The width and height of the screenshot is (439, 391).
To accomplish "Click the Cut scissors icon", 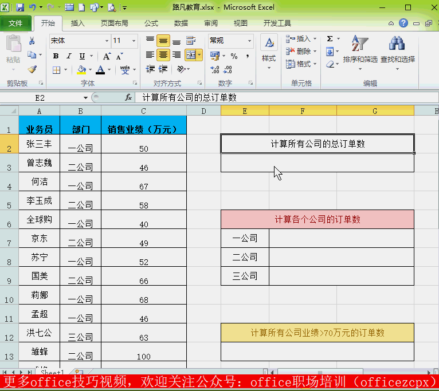I will [32, 41].
